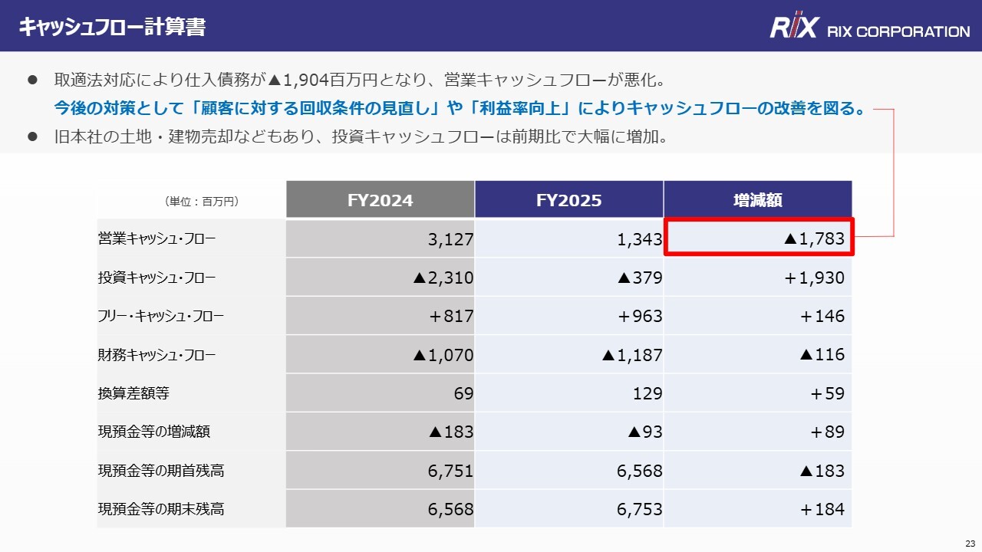Select the 増減額 column header
The height and width of the screenshot is (552, 982).
[x=758, y=199]
